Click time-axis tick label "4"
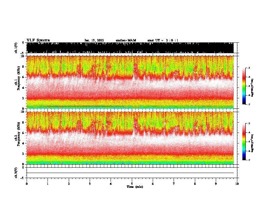The image size is (267, 206). click(x=111, y=184)
